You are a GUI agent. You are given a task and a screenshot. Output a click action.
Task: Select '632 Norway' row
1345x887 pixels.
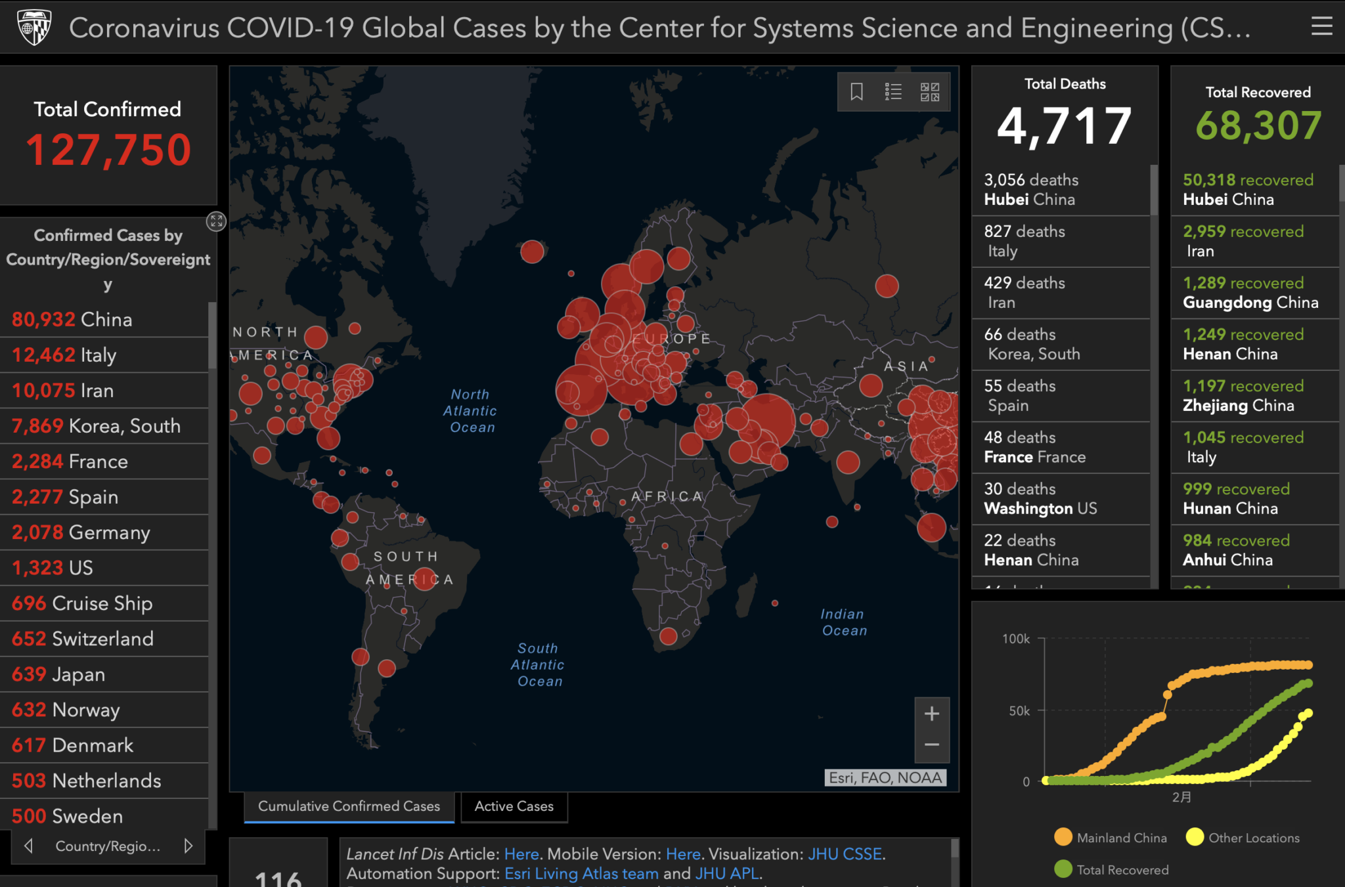click(x=104, y=710)
